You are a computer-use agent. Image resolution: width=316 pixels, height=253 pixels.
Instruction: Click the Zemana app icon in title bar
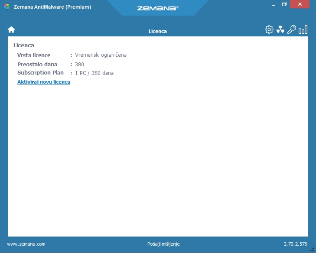(x=7, y=7)
